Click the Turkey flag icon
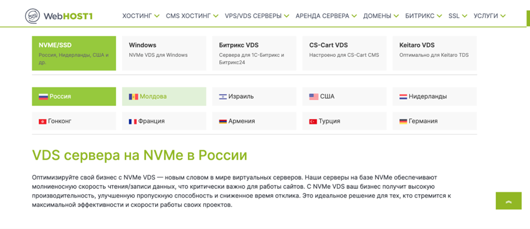 tap(313, 121)
